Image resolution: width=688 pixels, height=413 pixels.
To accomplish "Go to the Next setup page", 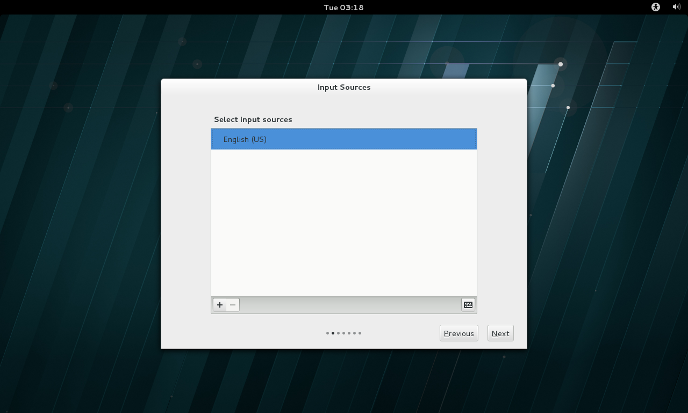I will pos(500,333).
